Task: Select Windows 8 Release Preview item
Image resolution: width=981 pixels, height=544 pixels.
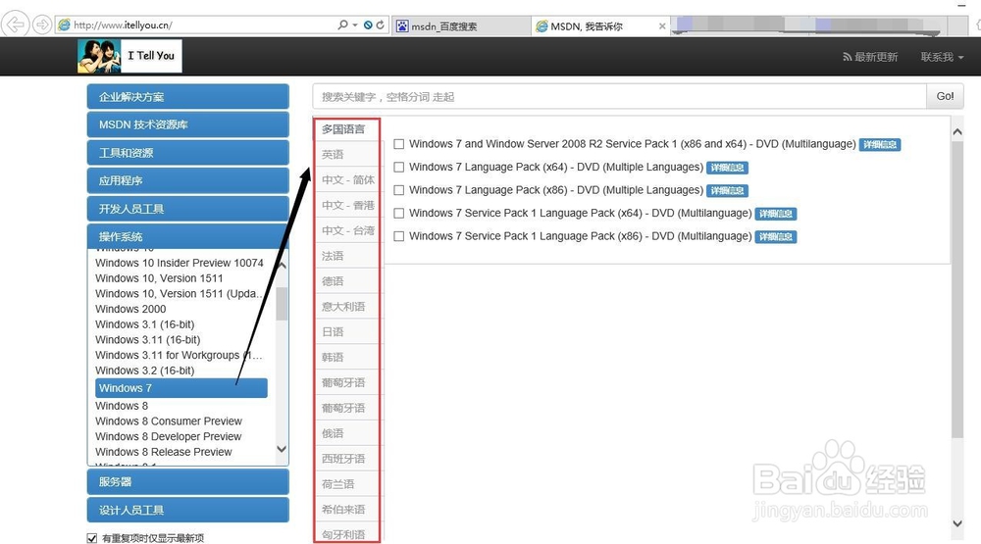Action: point(164,452)
